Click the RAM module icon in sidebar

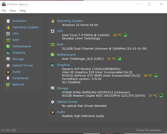point(8,40)
